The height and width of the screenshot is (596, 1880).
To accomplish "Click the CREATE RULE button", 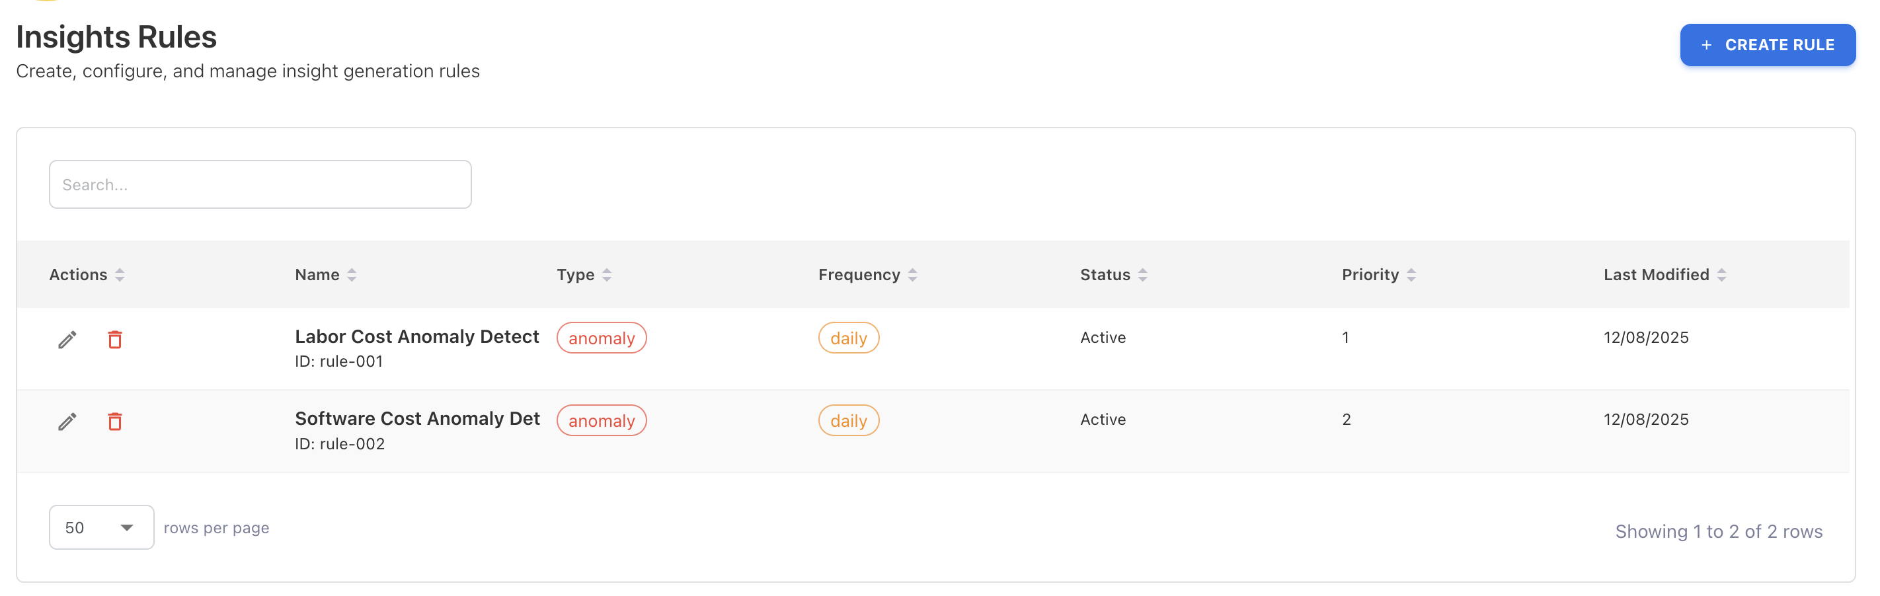I will tap(1768, 44).
